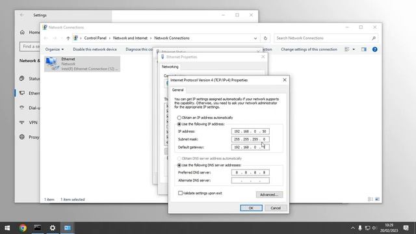Open Dial-up page in Settings sidebar
Image resolution: width=416 pixels, height=234 pixels.
point(29,108)
